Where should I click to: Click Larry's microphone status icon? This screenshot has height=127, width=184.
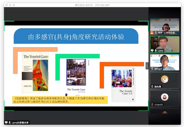point(156,51)
